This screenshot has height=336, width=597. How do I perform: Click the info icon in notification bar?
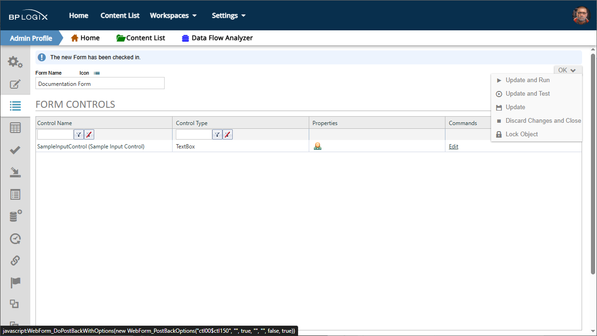click(x=42, y=57)
